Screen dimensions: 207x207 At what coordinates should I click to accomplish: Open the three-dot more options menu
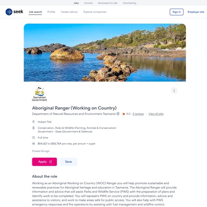174,91
